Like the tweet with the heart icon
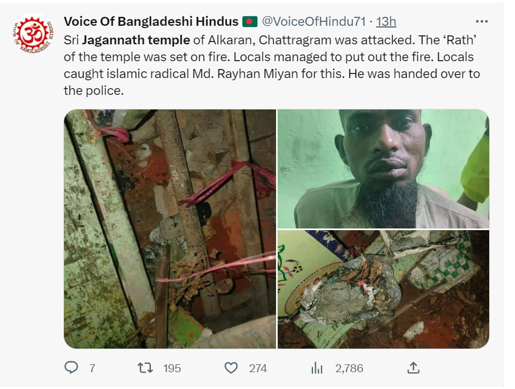Viewport: 515px width, 389px height. tap(231, 368)
